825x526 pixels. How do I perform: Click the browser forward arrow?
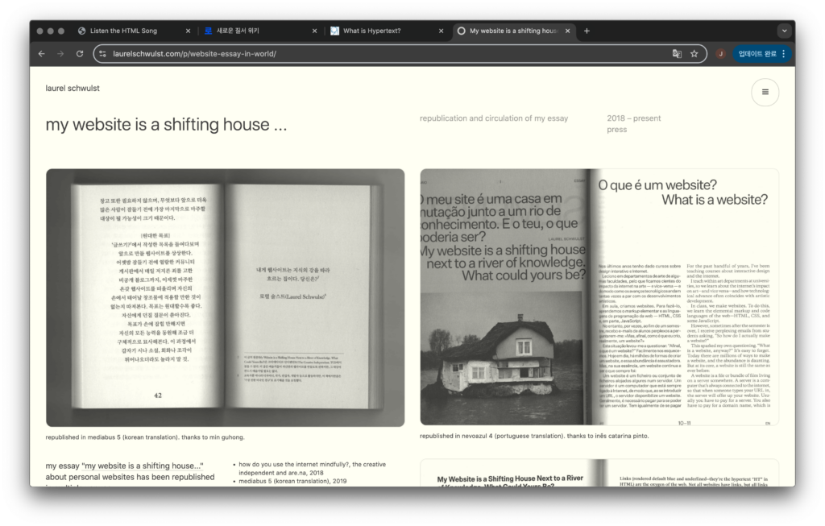[x=60, y=54]
